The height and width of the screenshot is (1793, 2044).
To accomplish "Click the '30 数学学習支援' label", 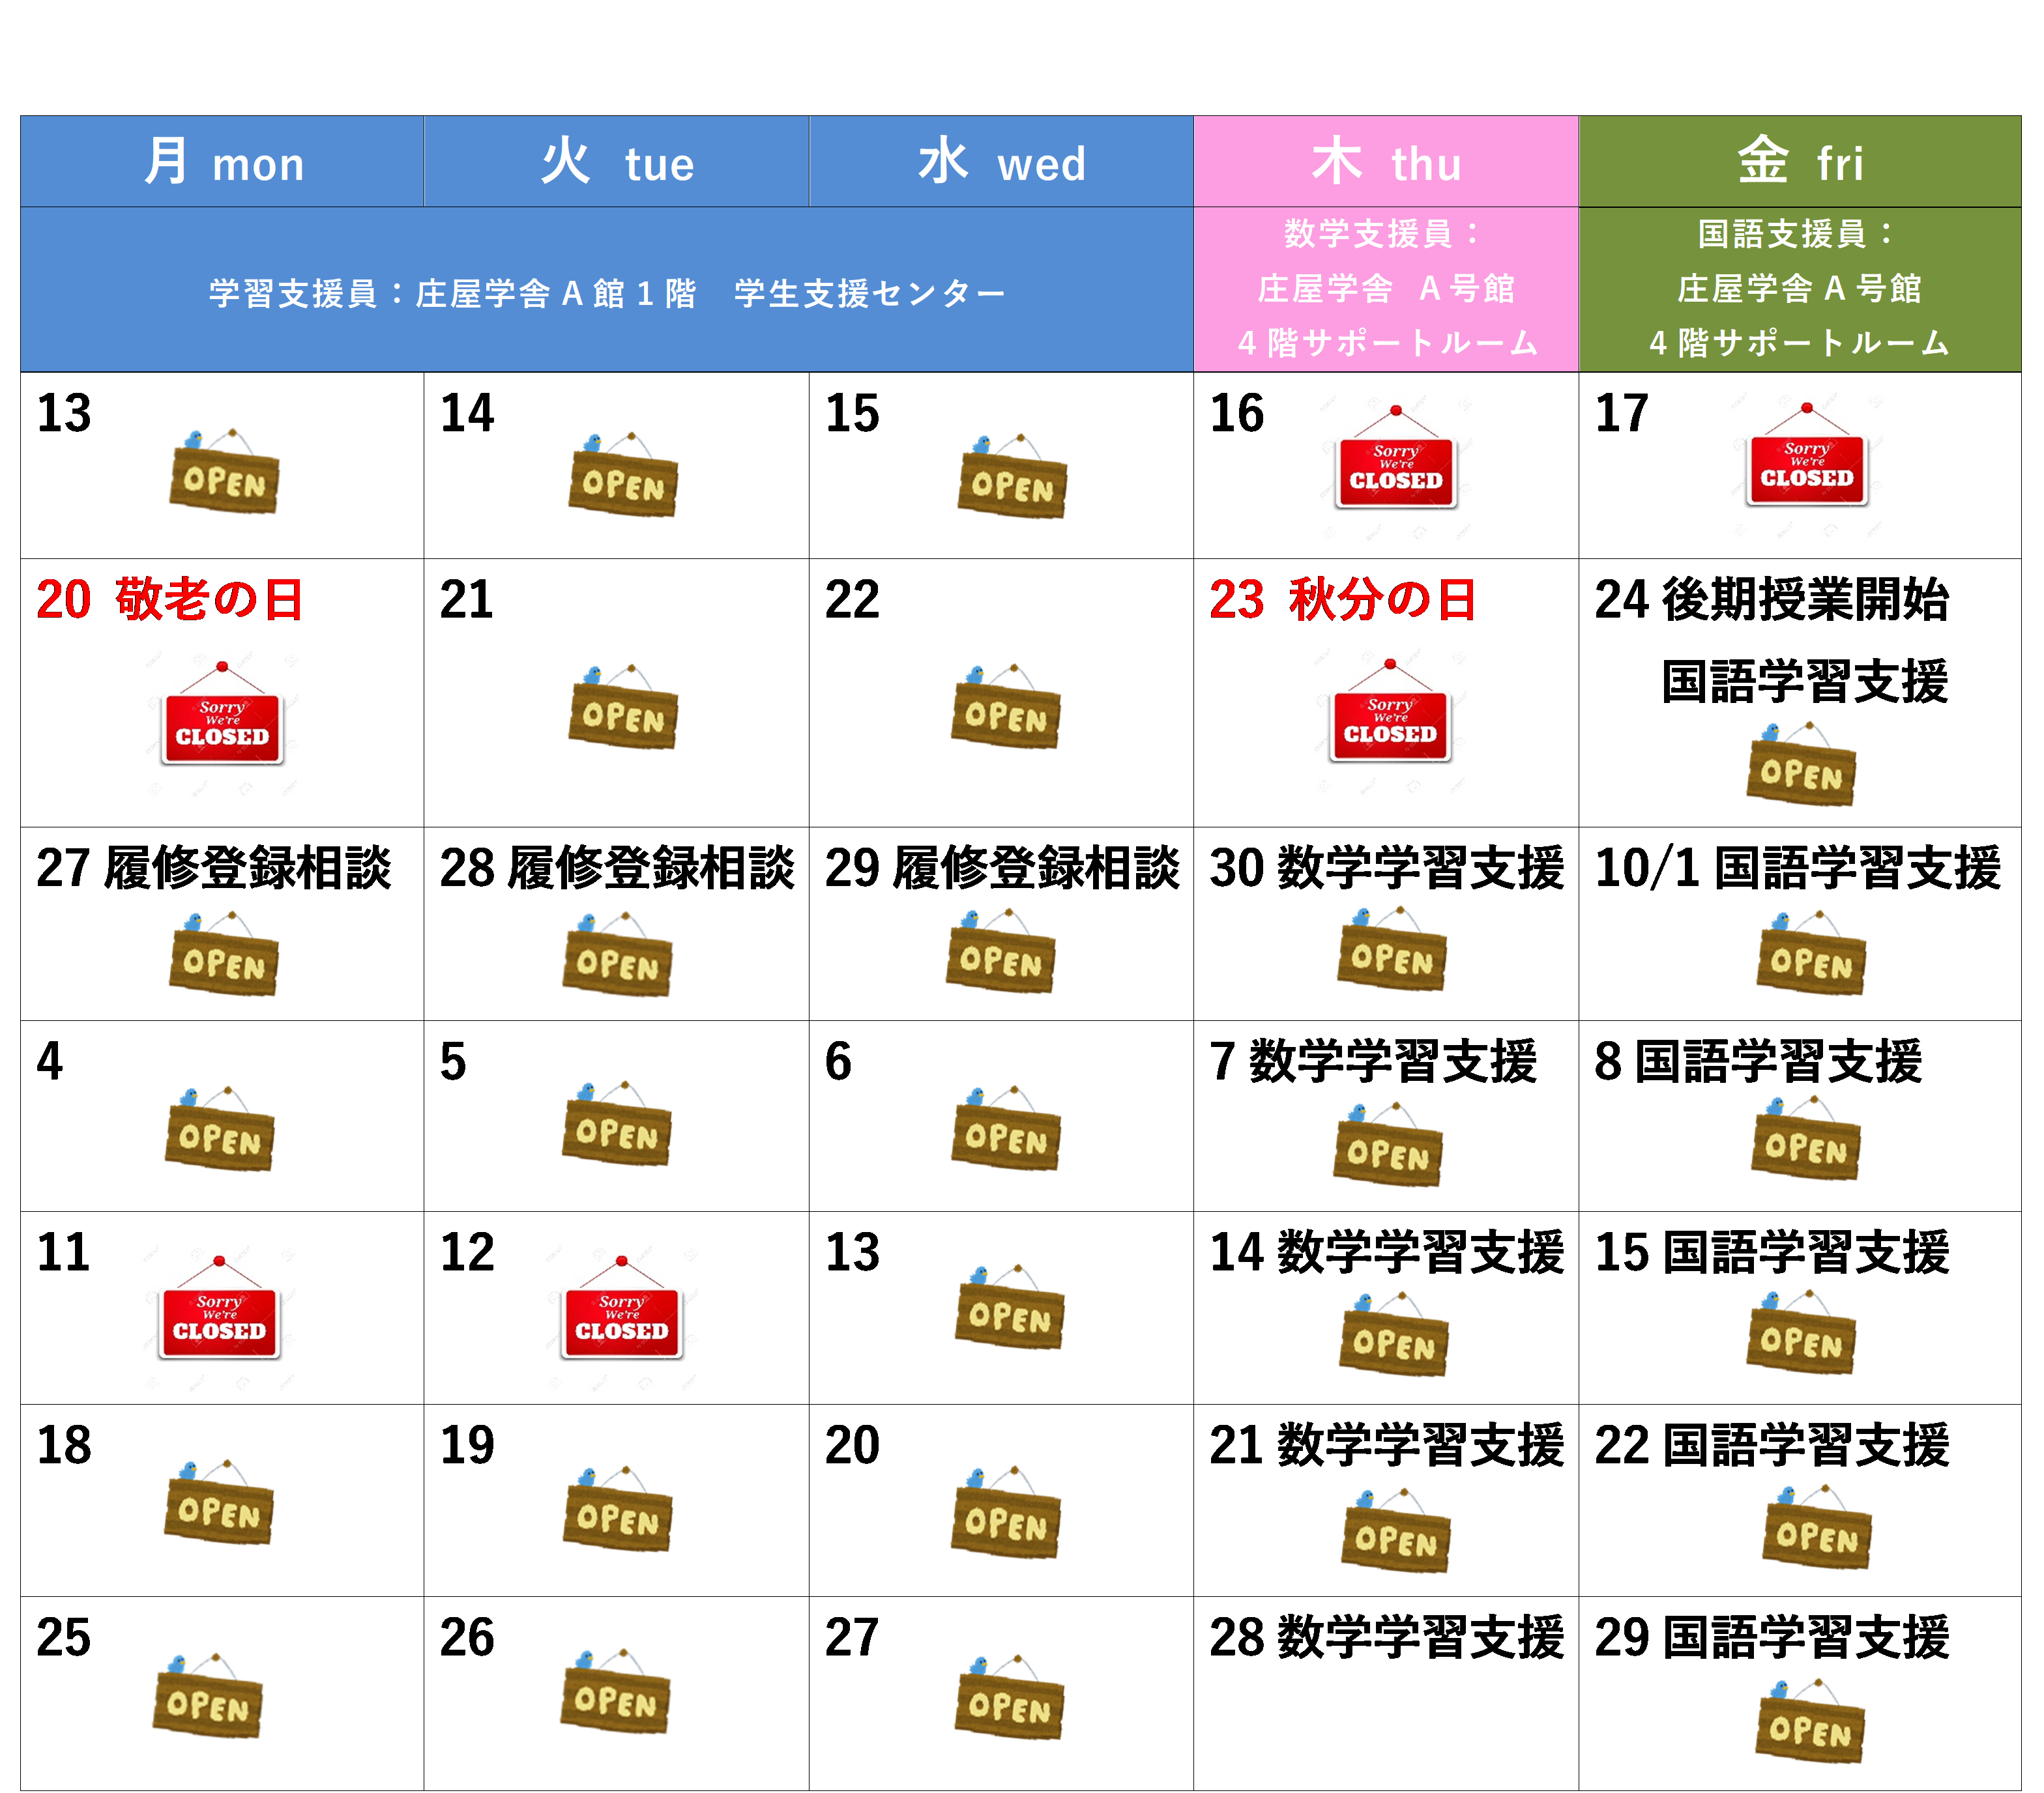I will (x=1386, y=868).
